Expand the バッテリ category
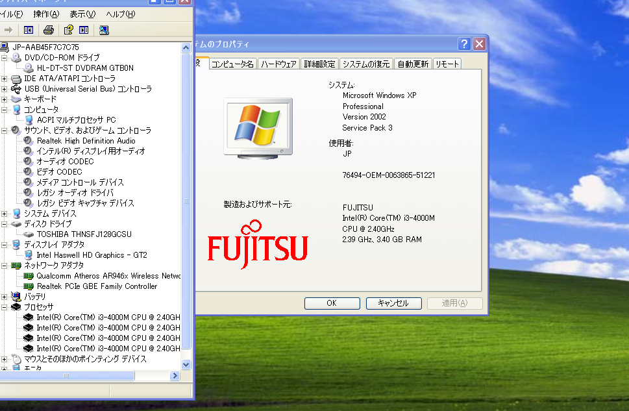 tap(4, 297)
